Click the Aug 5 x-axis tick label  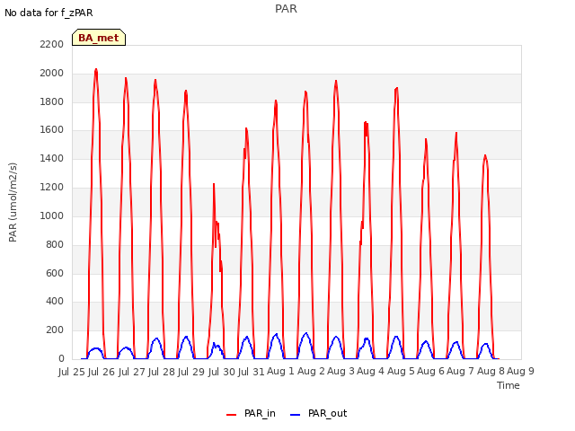[x=401, y=371]
